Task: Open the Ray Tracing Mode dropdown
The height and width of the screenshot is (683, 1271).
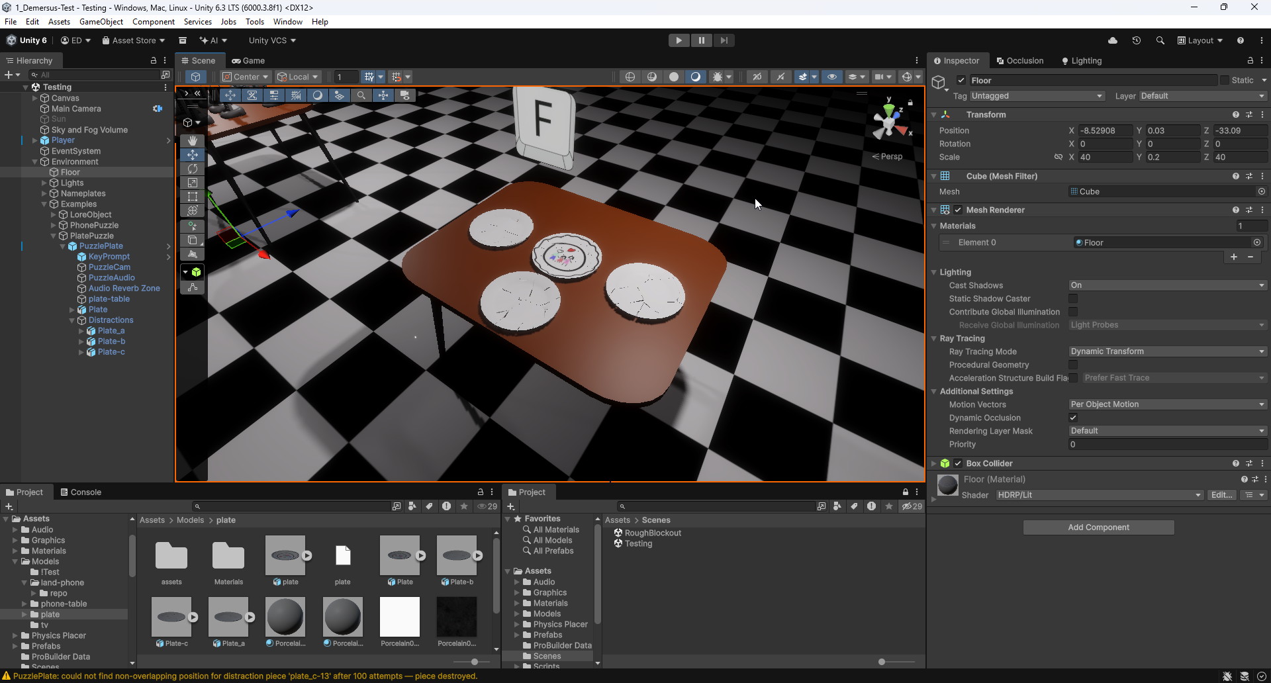Action: point(1167,351)
